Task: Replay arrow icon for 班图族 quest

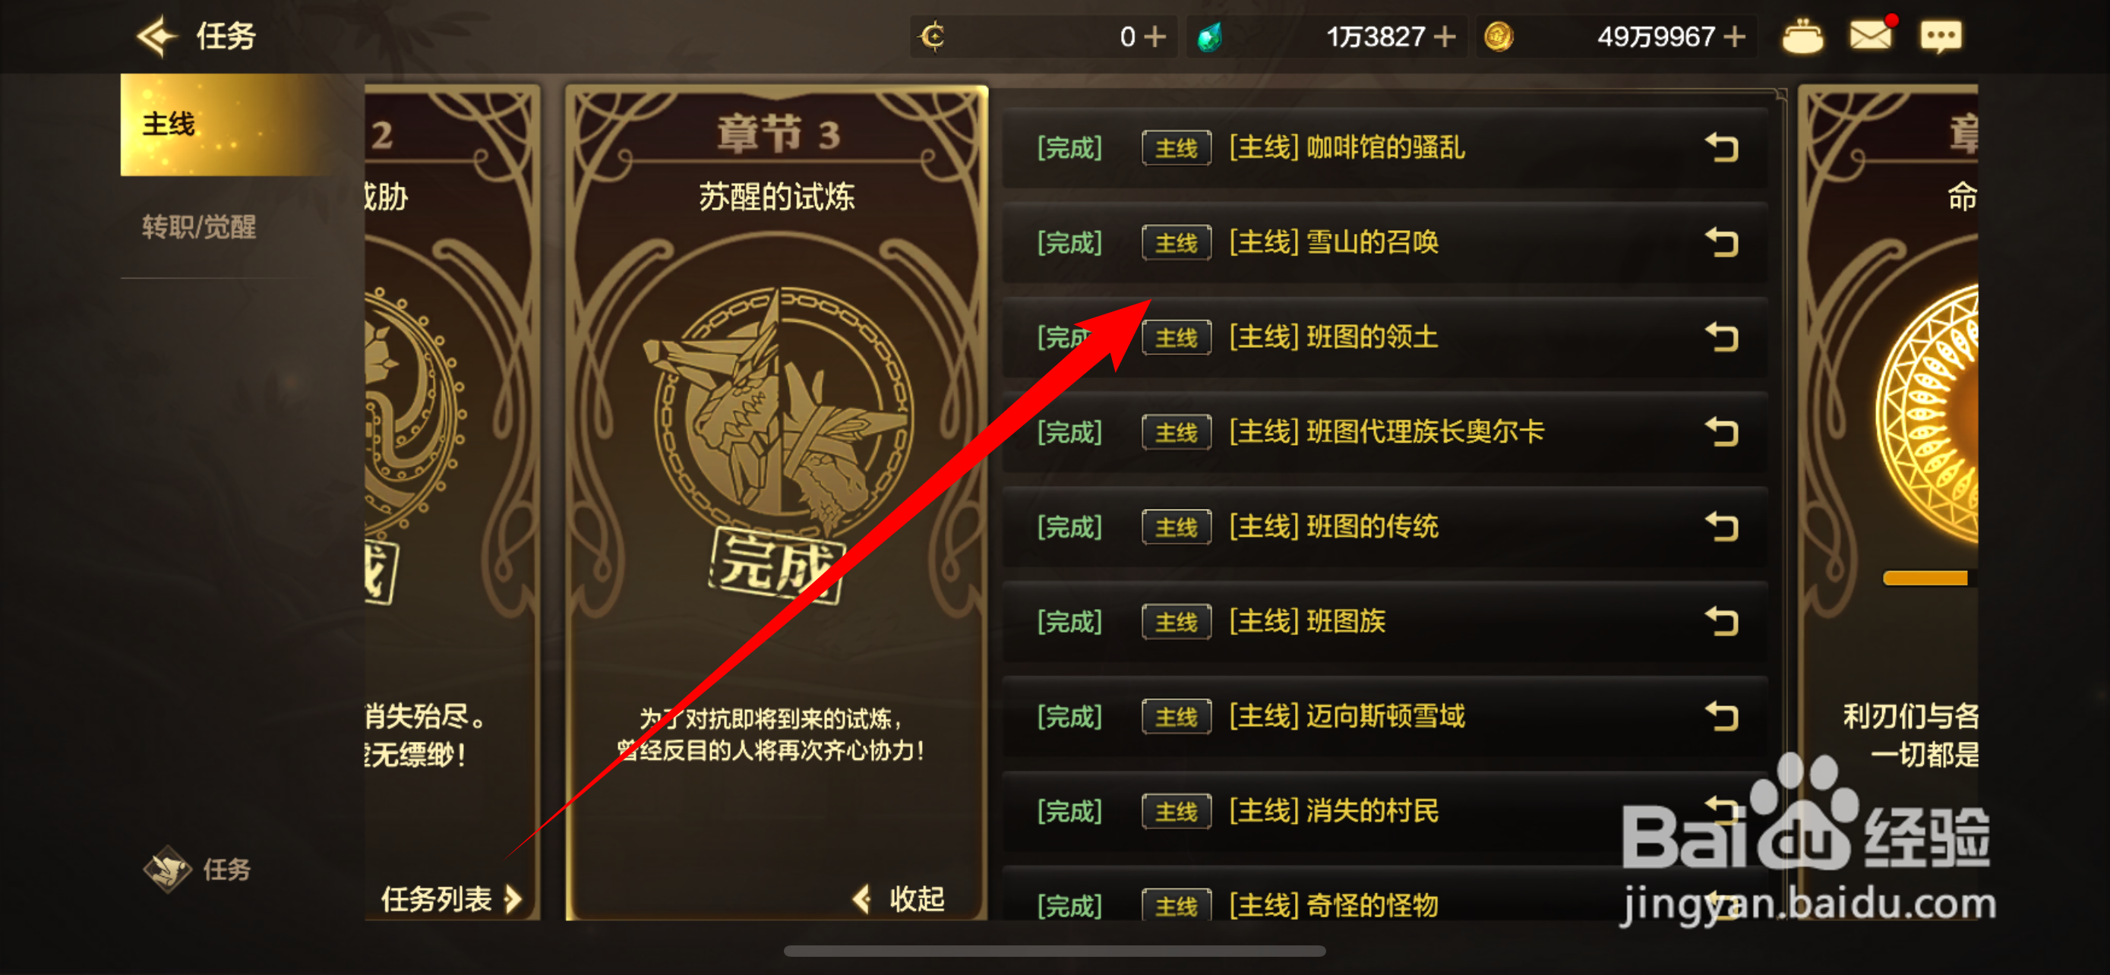Action: click(1721, 621)
